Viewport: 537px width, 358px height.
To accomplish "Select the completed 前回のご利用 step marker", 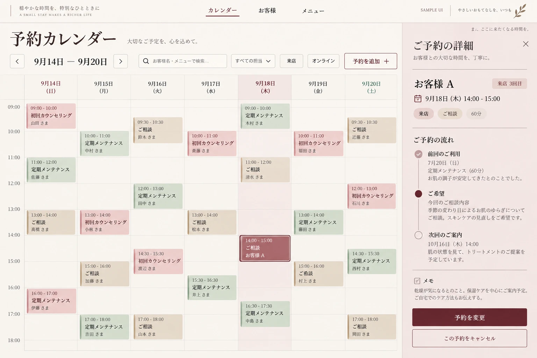I will (418, 154).
